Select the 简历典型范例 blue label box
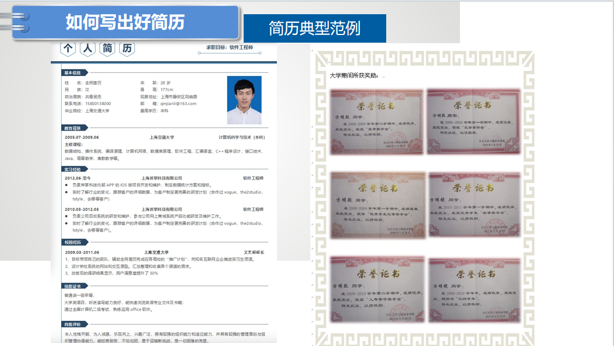 coord(315,28)
